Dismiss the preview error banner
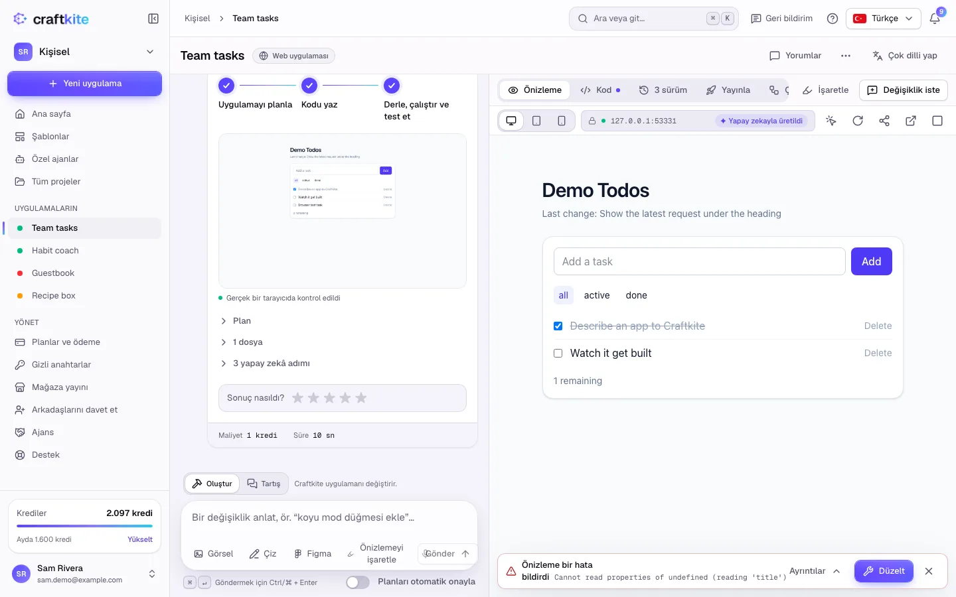Viewport: 956px width, 597px height. tap(929, 571)
